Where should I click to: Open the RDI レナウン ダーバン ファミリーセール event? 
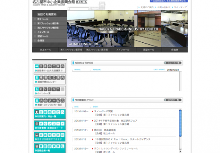click(x=116, y=149)
